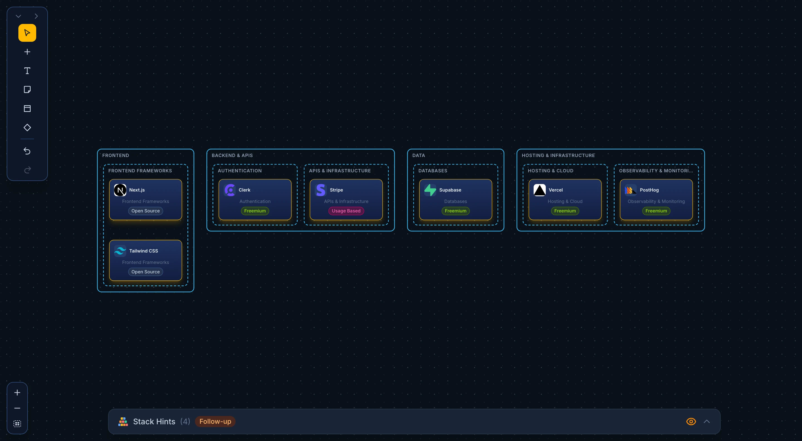The width and height of the screenshot is (802, 441).
Task: Select the DATABASES subgroup label
Action: (x=433, y=171)
